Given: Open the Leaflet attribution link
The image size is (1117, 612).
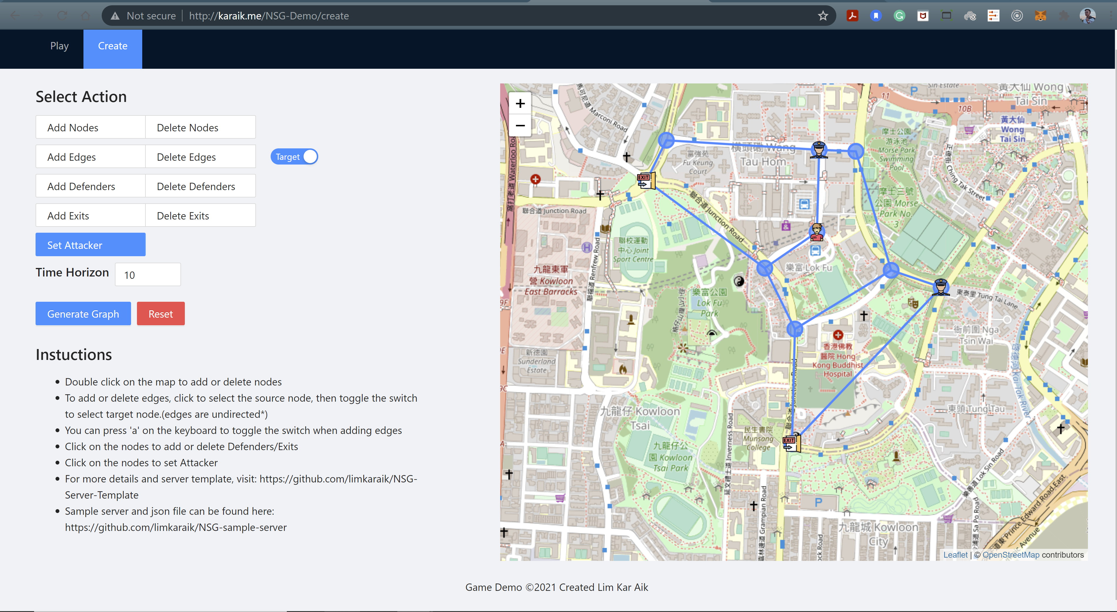Looking at the screenshot, I should tap(955, 555).
